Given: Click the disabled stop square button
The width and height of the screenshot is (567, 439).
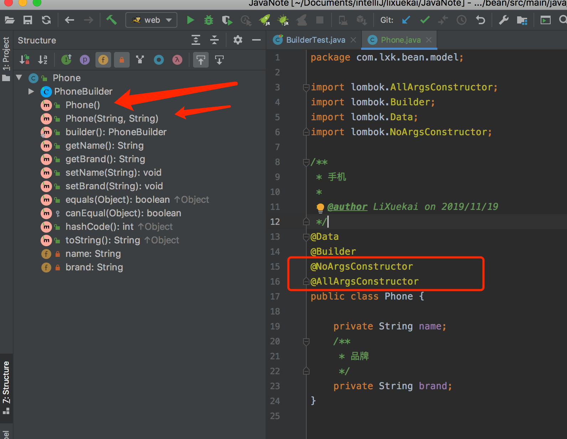Looking at the screenshot, I should 320,20.
